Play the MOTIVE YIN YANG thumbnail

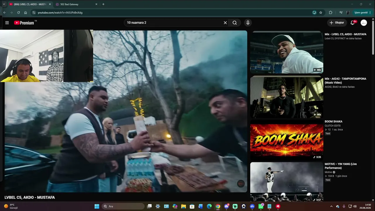pos(287,182)
